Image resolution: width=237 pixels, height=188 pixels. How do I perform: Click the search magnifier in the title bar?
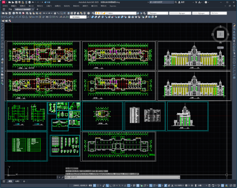(176, 2)
